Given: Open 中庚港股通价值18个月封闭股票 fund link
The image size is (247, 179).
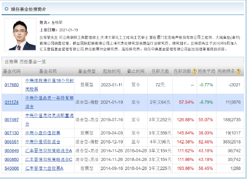Looking at the screenshot, I should pos(49,85).
